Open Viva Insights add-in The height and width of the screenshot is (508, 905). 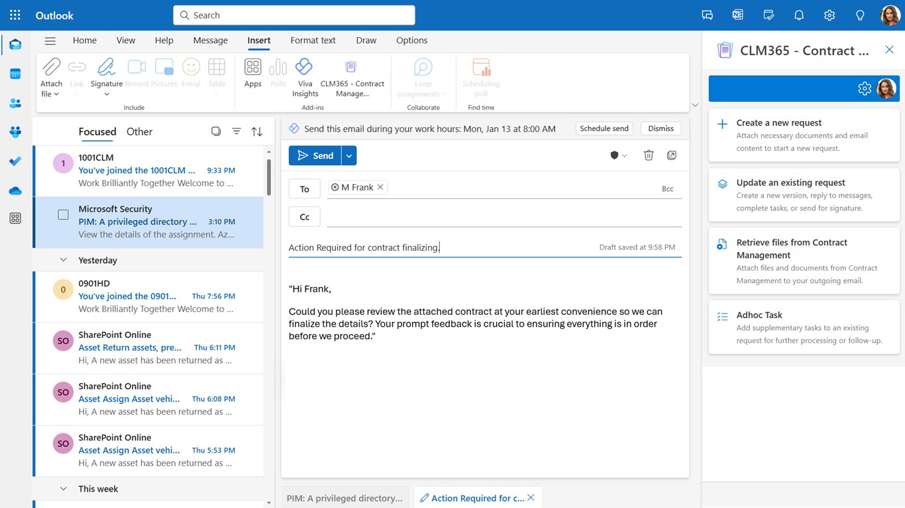click(x=305, y=78)
